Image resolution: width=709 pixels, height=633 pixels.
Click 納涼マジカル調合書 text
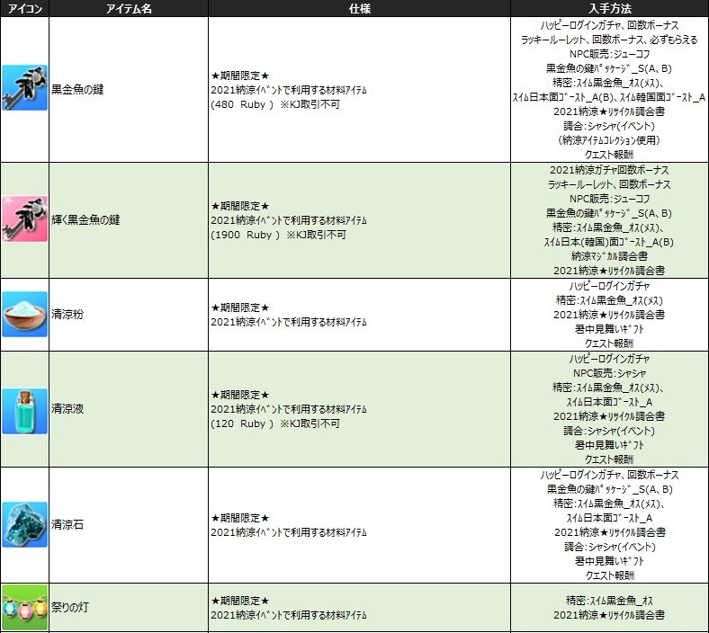click(x=609, y=256)
